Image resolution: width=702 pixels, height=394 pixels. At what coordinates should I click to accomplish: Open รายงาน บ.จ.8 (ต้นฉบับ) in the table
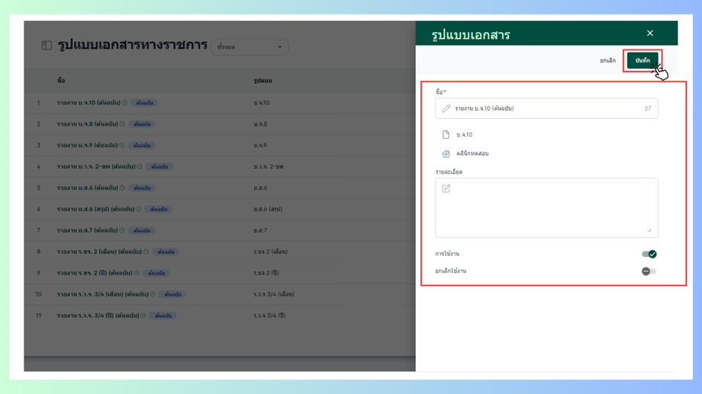pyautogui.click(x=87, y=124)
